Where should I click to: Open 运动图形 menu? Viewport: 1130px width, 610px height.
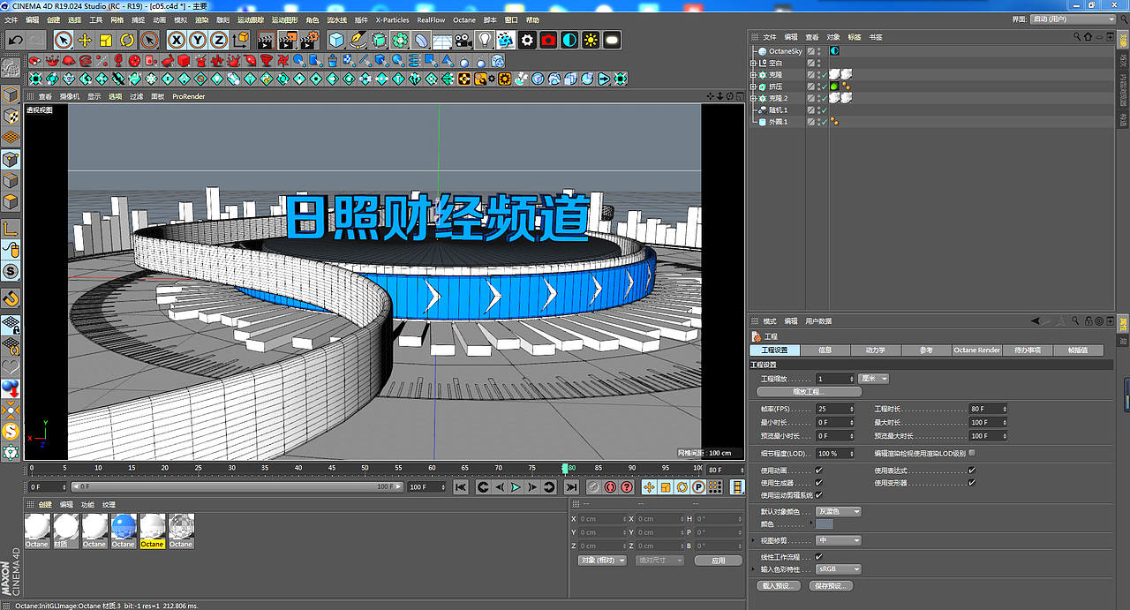coord(284,19)
